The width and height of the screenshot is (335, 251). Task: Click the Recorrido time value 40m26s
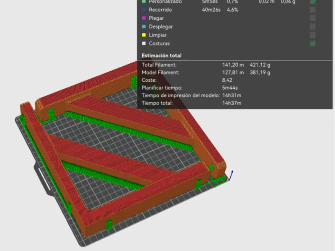[211, 10]
